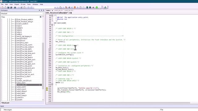
Task: Click the HAL_Init(); code line
Action: click(60, 42)
